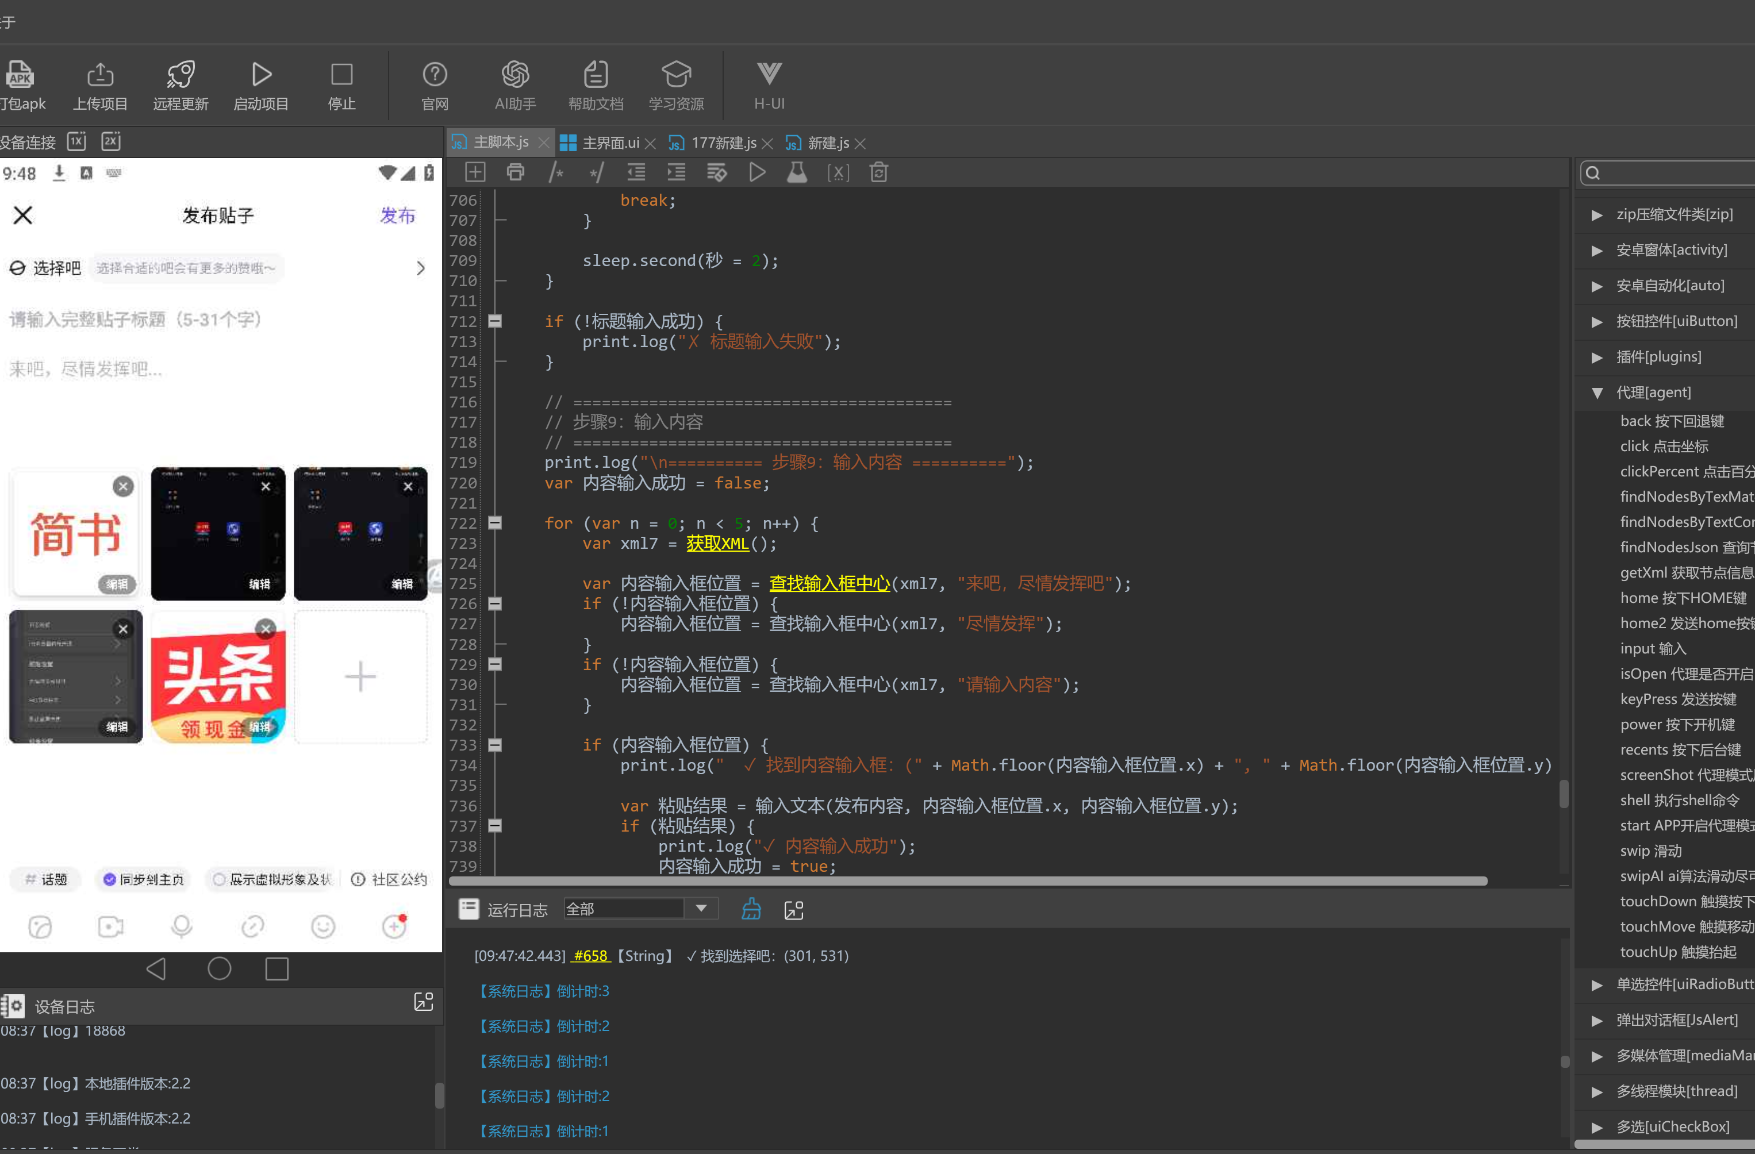Click the H-UI toolbar icon
Image resolution: width=1755 pixels, height=1154 pixels.
tap(769, 85)
